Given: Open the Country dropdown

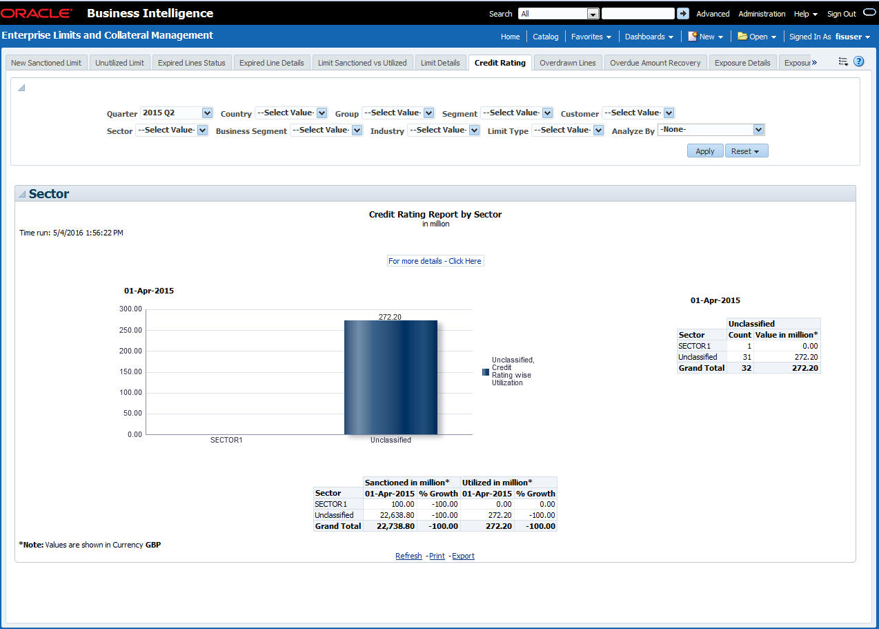Looking at the screenshot, I should point(322,113).
